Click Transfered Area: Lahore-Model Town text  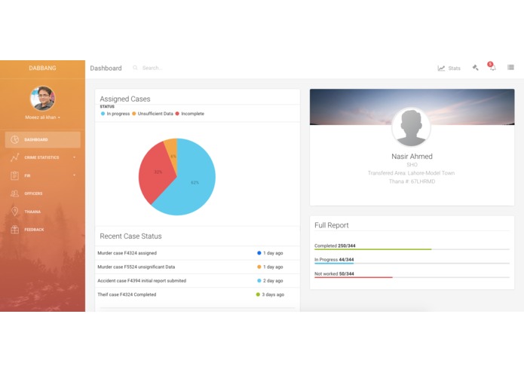pyautogui.click(x=411, y=172)
